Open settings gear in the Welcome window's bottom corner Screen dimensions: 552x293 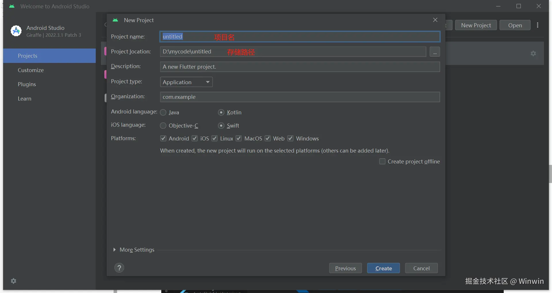point(14,281)
